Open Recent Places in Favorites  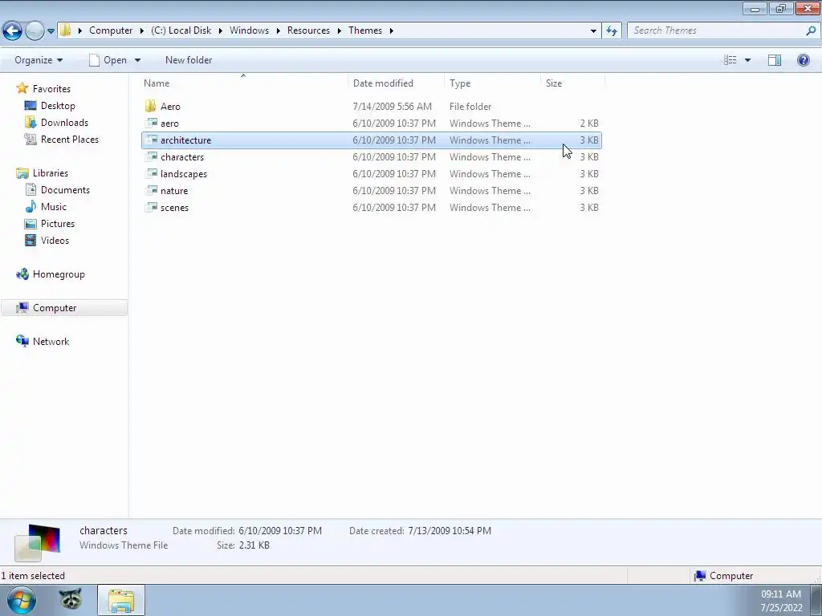pos(70,139)
